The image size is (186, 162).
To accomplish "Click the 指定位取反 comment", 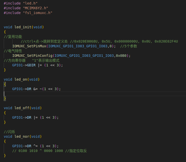I will coord(76,151).
